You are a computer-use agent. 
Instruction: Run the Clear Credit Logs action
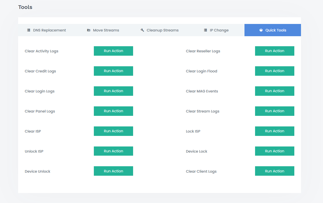(113, 71)
